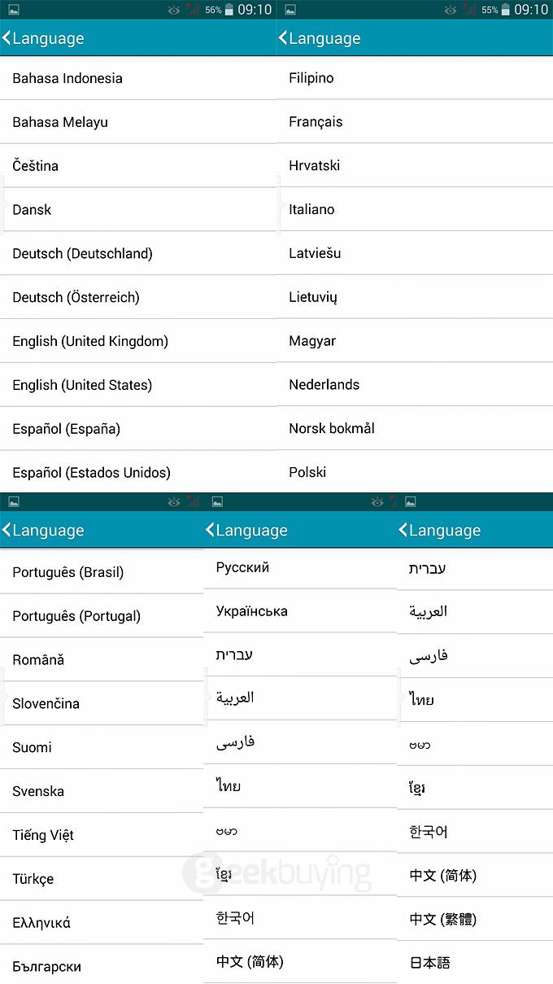Tap signal strength icon beside 55% battery

(x=469, y=10)
